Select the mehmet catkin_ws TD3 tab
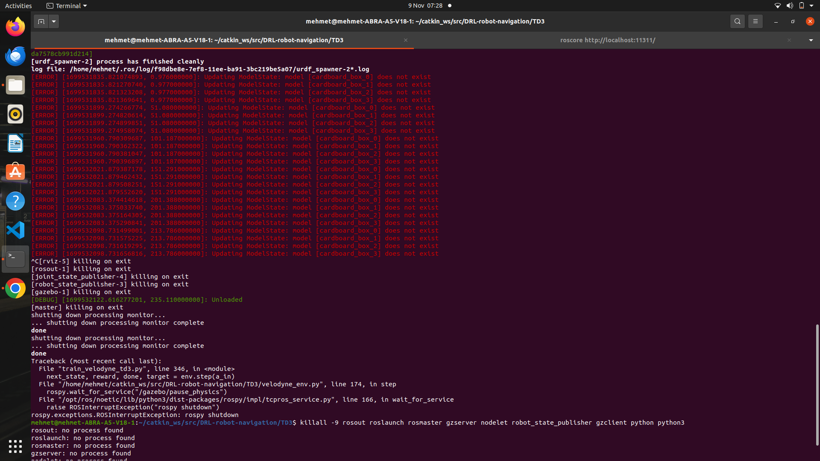820x461 pixels. pos(224,40)
